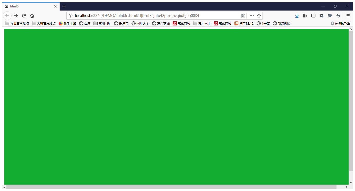Click the page info icon in address bar
This screenshot has width=355, height=191.
tap(71, 16)
